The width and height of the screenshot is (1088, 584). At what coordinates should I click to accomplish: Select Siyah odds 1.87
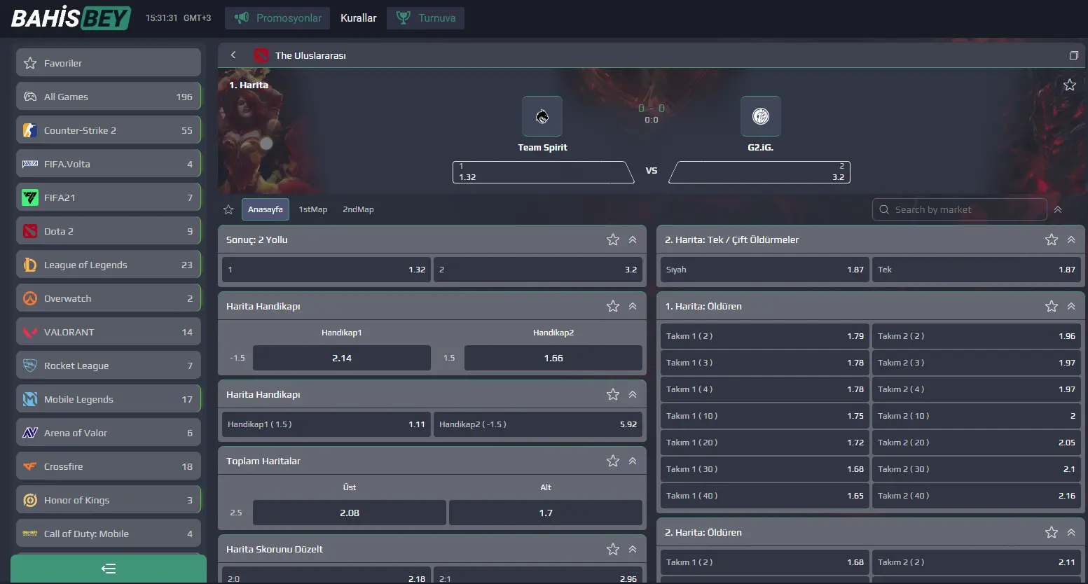[x=765, y=270]
